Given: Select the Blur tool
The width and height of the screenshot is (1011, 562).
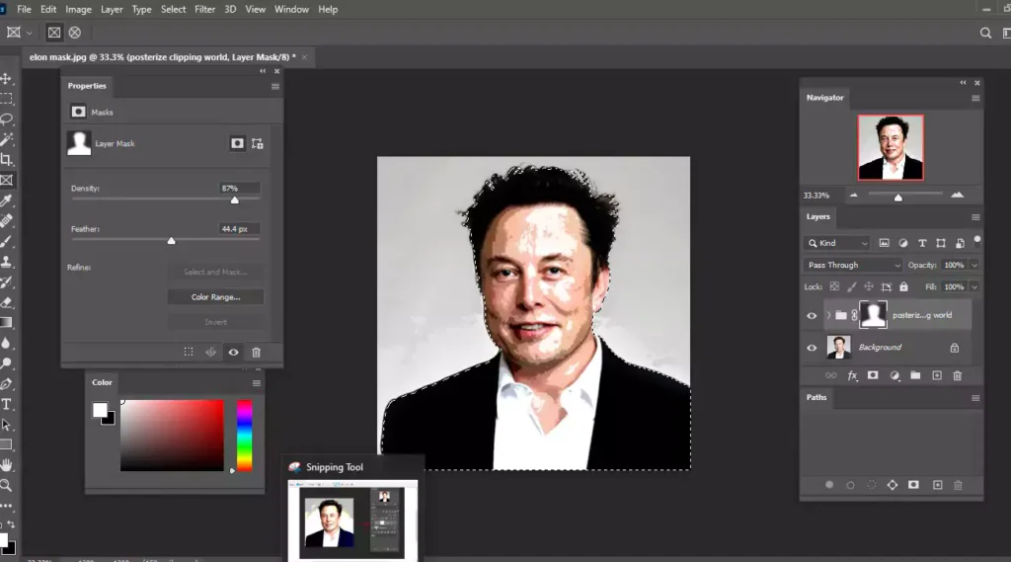Looking at the screenshot, I should tap(7, 343).
